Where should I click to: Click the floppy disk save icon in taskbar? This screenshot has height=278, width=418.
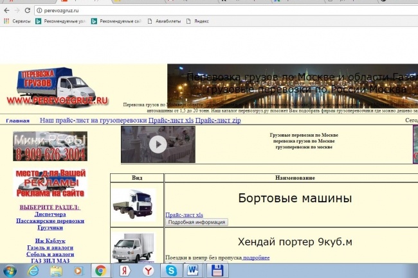tap(217, 271)
